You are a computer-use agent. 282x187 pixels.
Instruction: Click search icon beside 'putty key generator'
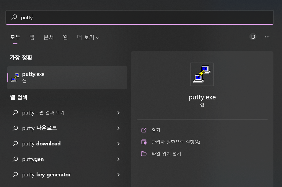pos(15,174)
